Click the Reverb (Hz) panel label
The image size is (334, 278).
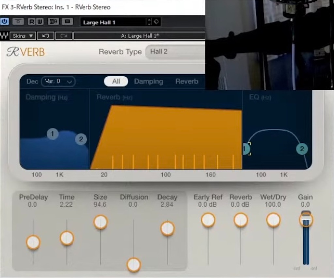pyautogui.click(x=114, y=97)
